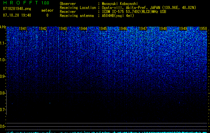Screen dimensions: 210x133
Task: Click the 1.1 frequency axis label
Action: point(3,43)
